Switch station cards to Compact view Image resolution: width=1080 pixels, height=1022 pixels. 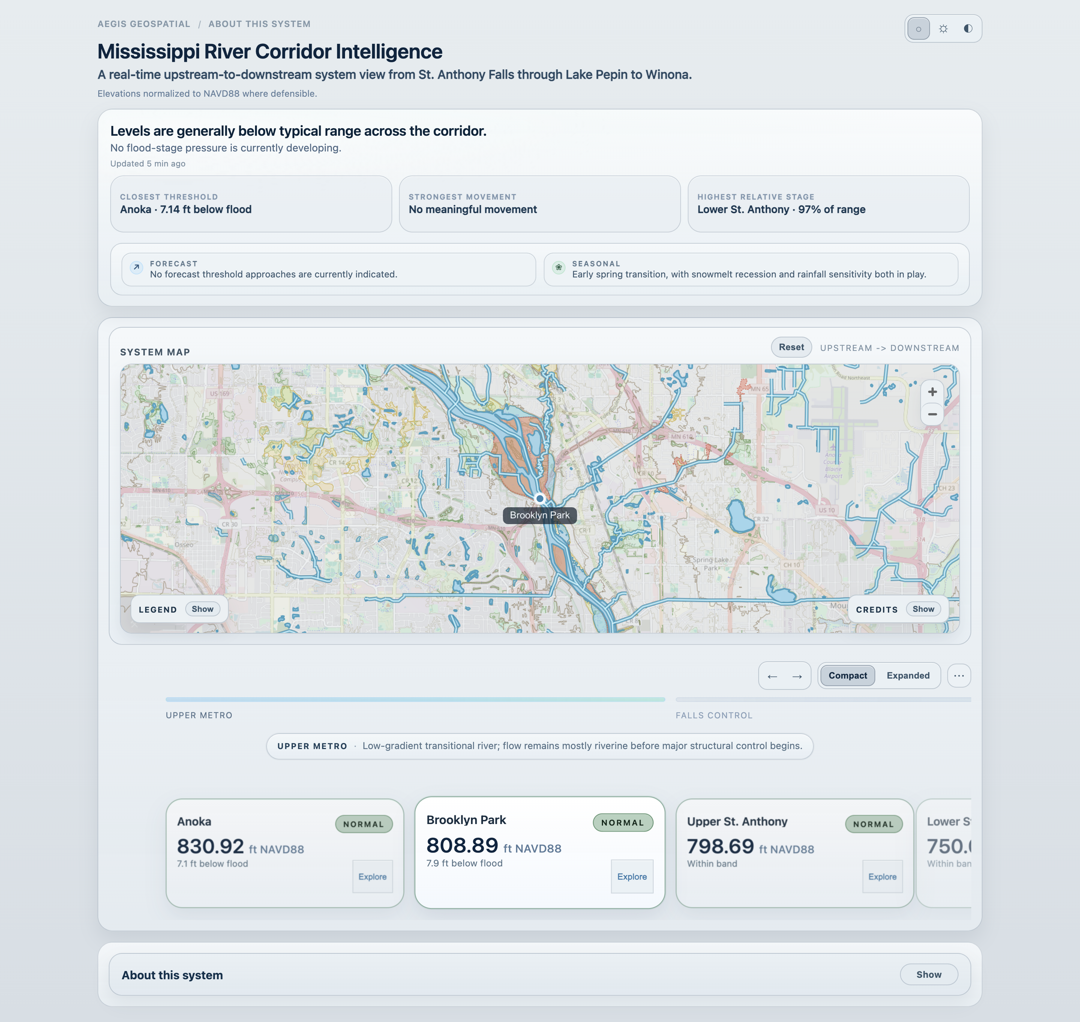coord(847,676)
